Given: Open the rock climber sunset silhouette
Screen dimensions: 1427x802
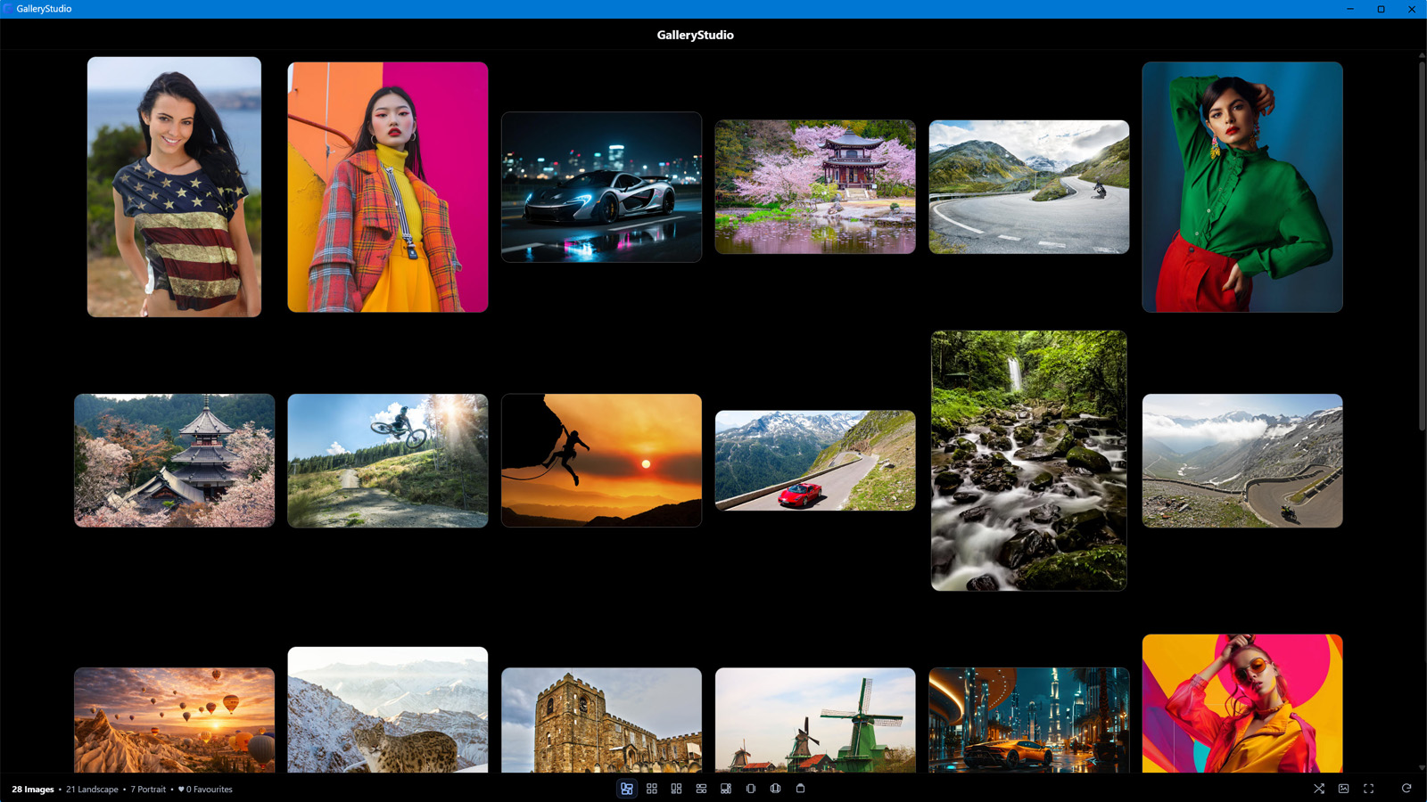Looking at the screenshot, I should [x=601, y=461].
